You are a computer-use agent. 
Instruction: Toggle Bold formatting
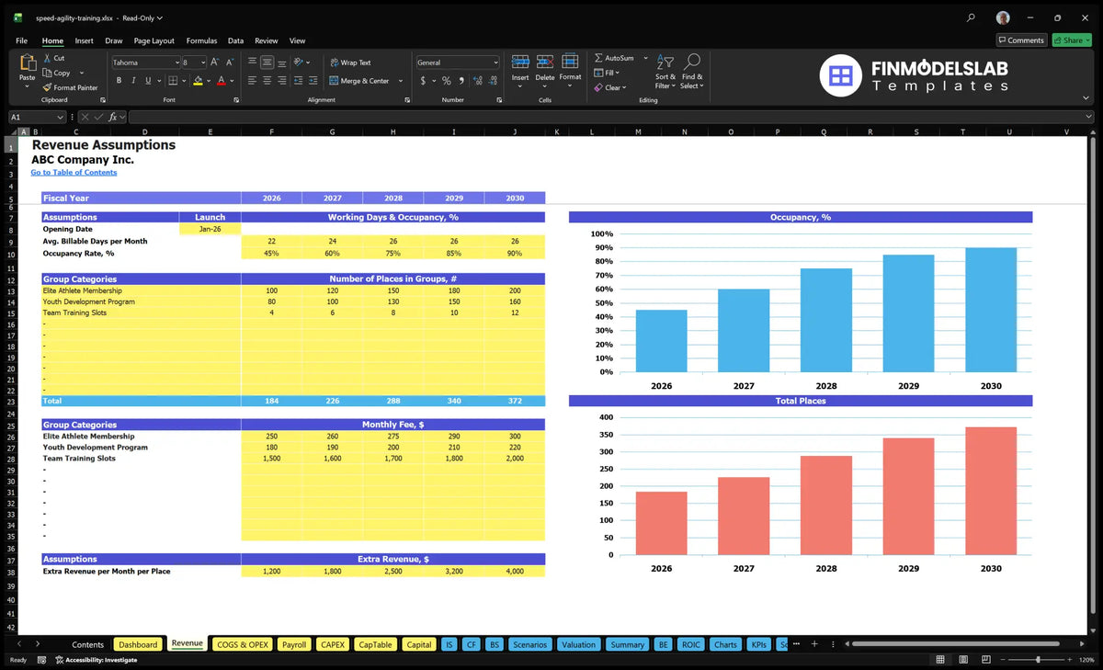[x=119, y=81]
